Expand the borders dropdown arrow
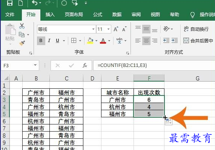This screenshot has height=150, width=215. [x=80, y=41]
